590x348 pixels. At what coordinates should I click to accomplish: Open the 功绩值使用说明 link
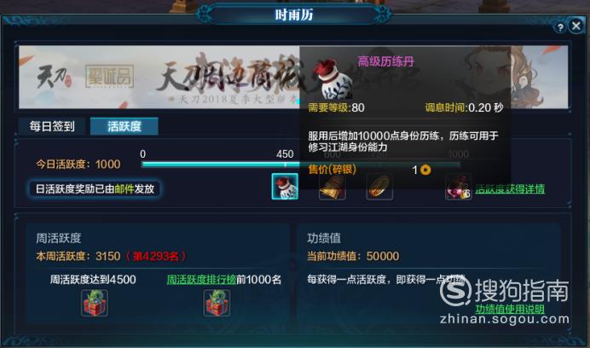[510, 310]
